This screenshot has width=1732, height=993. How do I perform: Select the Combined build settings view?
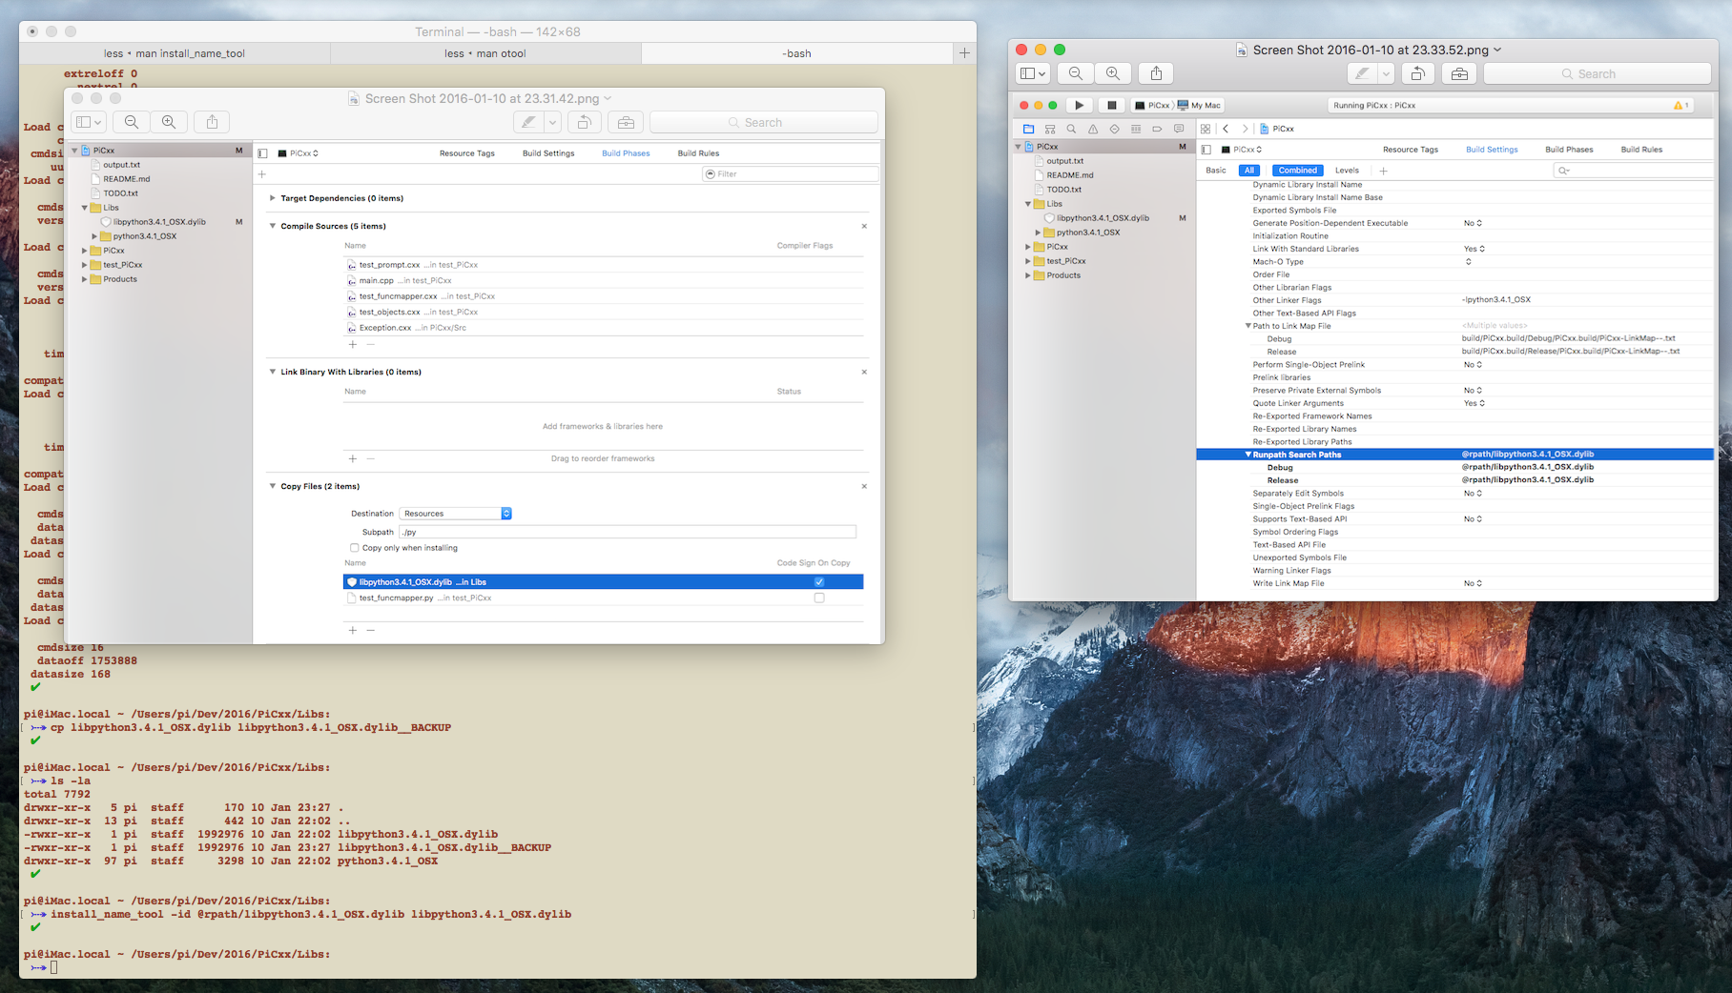click(1297, 171)
